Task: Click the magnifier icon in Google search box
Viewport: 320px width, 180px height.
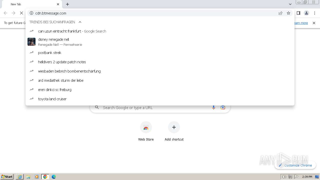Action: pyautogui.click(x=97, y=107)
